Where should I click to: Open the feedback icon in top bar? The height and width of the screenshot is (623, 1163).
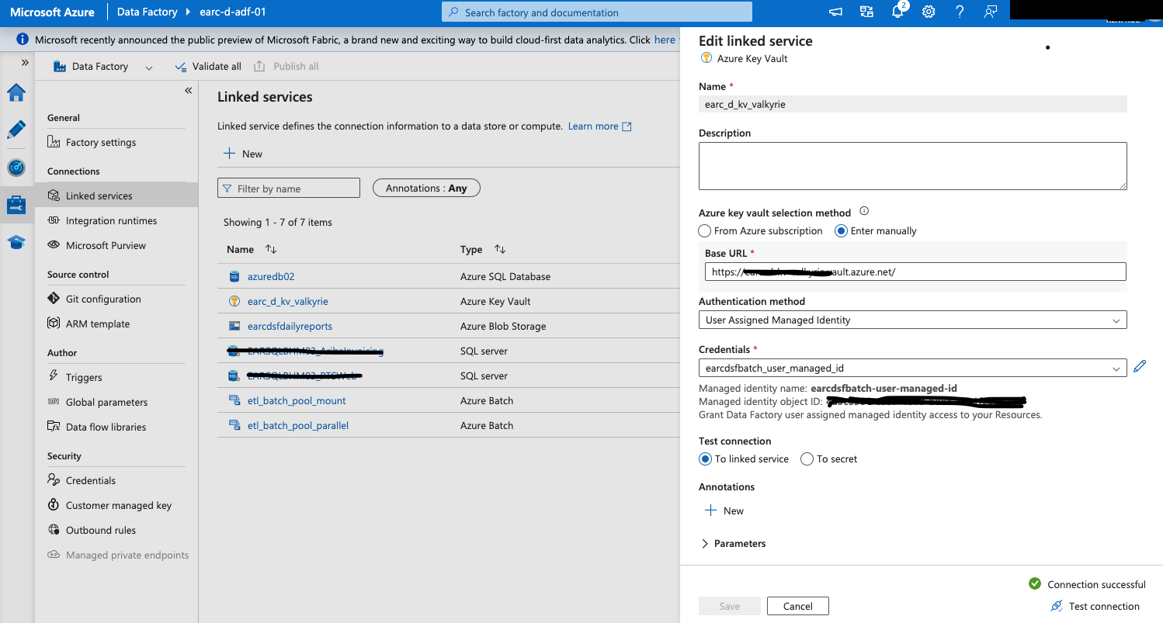point(991,12)
